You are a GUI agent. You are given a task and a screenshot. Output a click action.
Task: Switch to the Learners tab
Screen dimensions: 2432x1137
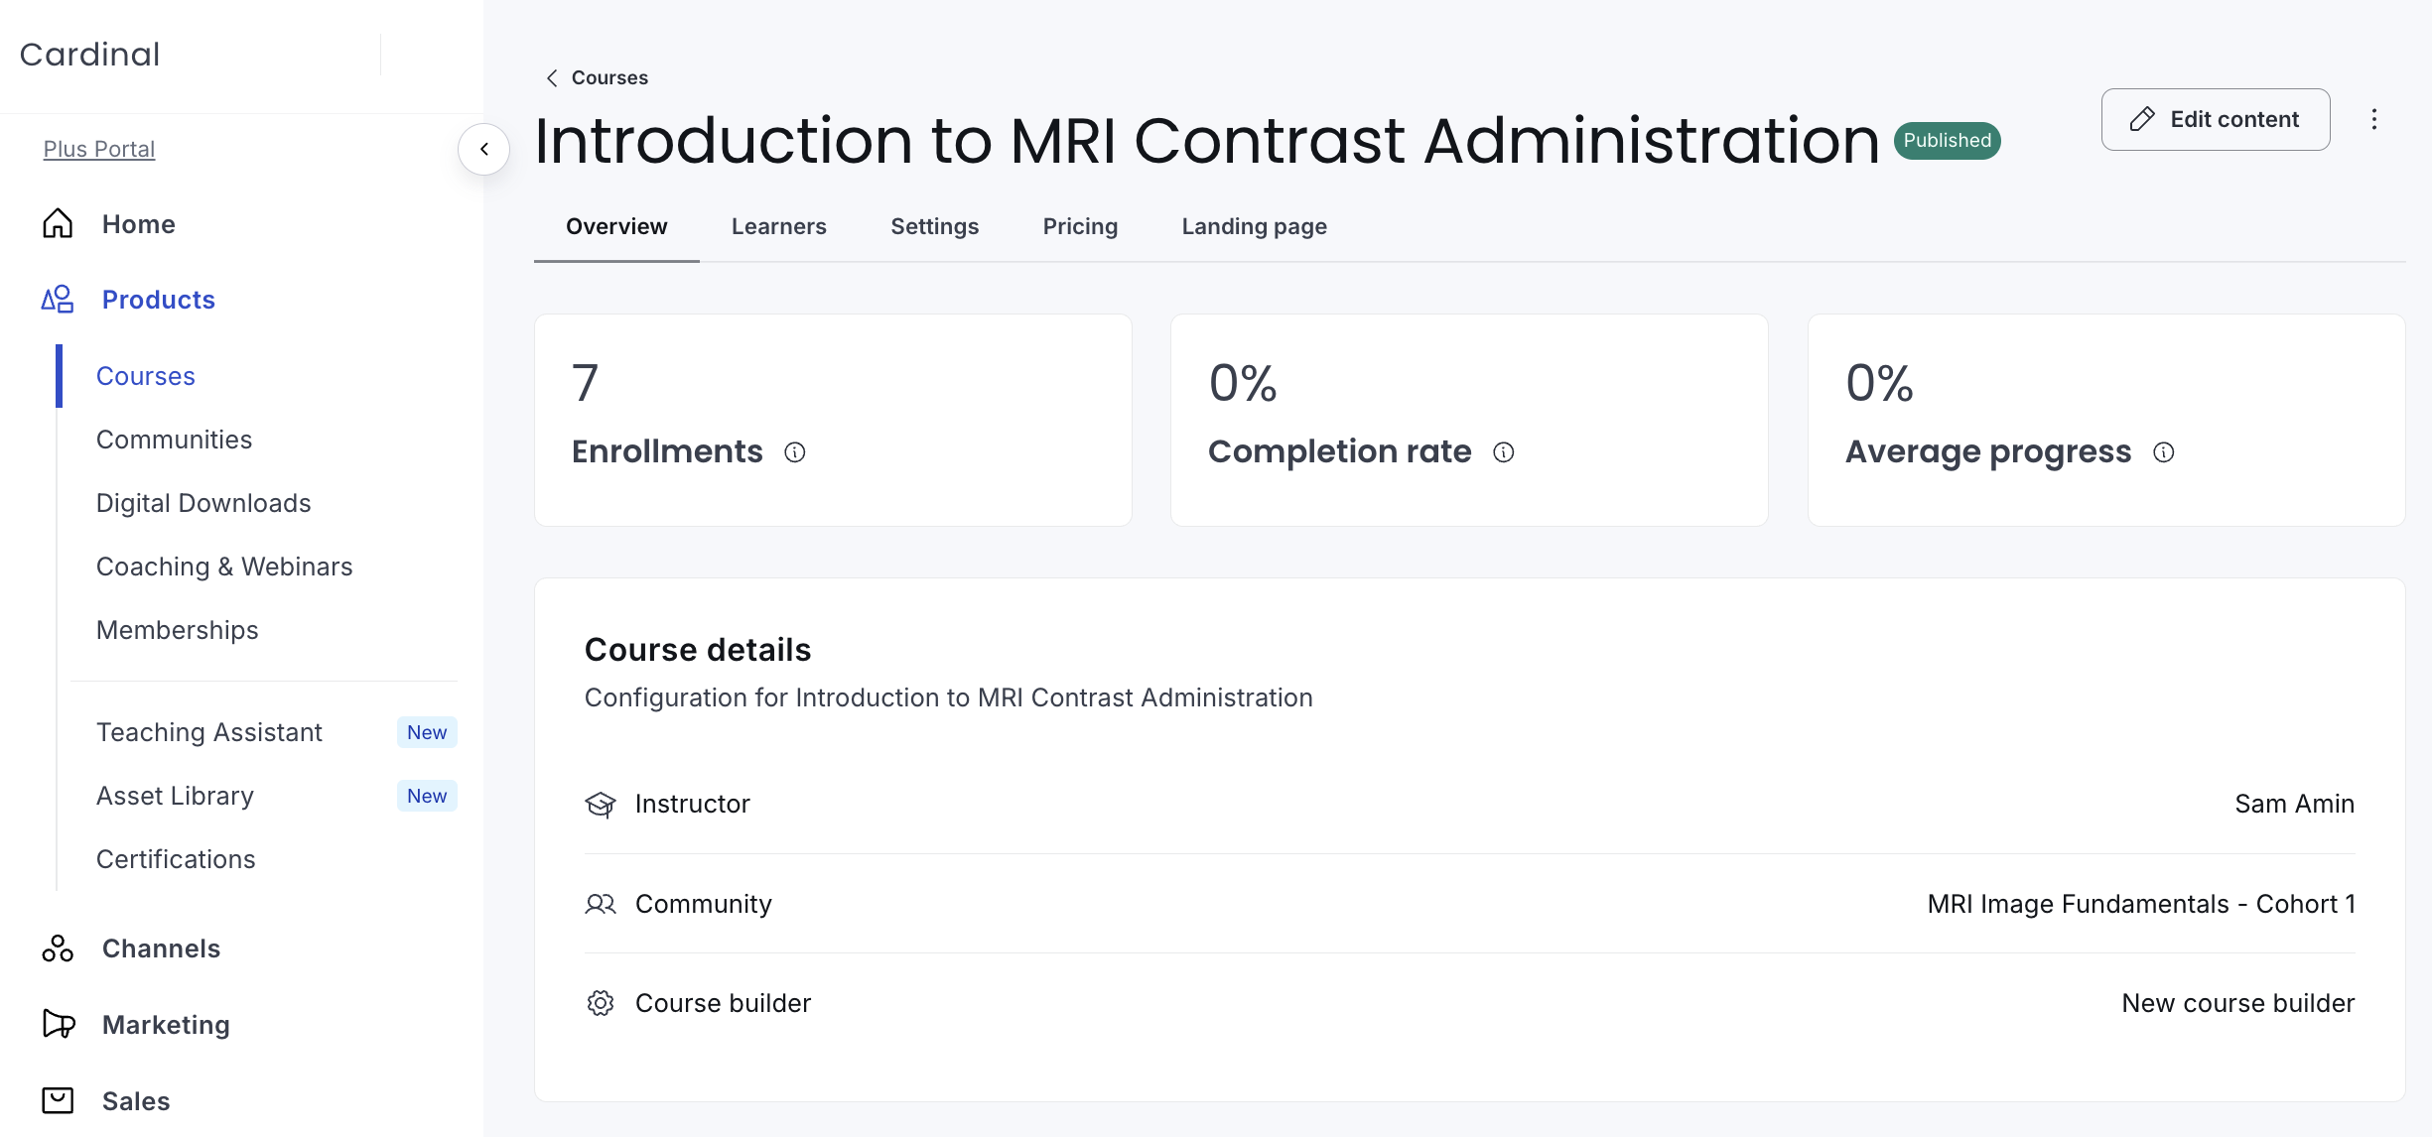tap(779, 226)
